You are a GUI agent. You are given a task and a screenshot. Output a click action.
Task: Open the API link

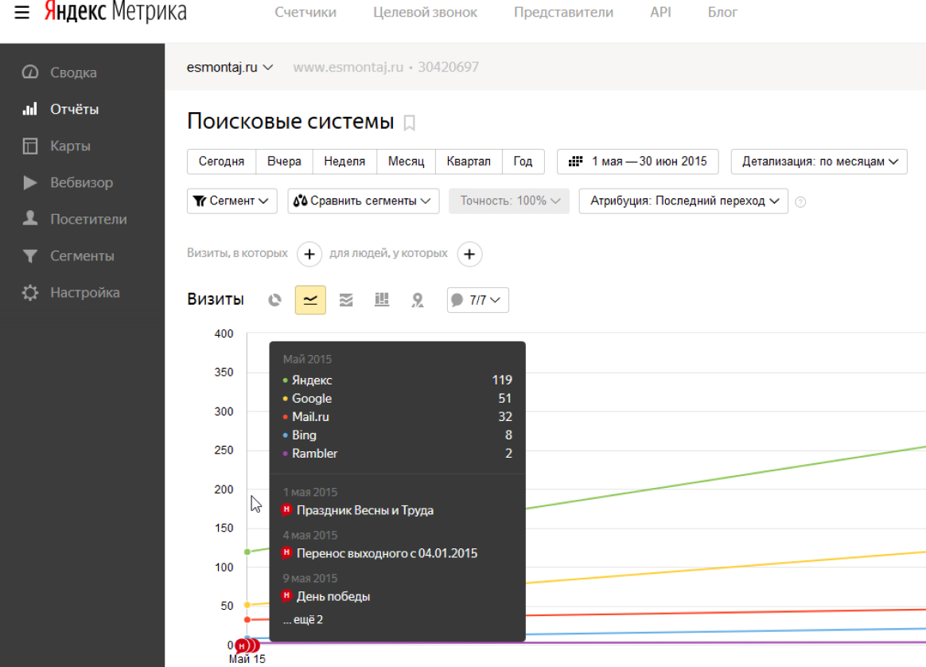click(x=660, y=13)
